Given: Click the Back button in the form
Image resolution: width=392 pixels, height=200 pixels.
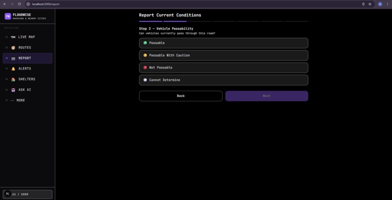Looking at the screenshot, I should pyautogui.click(x=181, y=96).
